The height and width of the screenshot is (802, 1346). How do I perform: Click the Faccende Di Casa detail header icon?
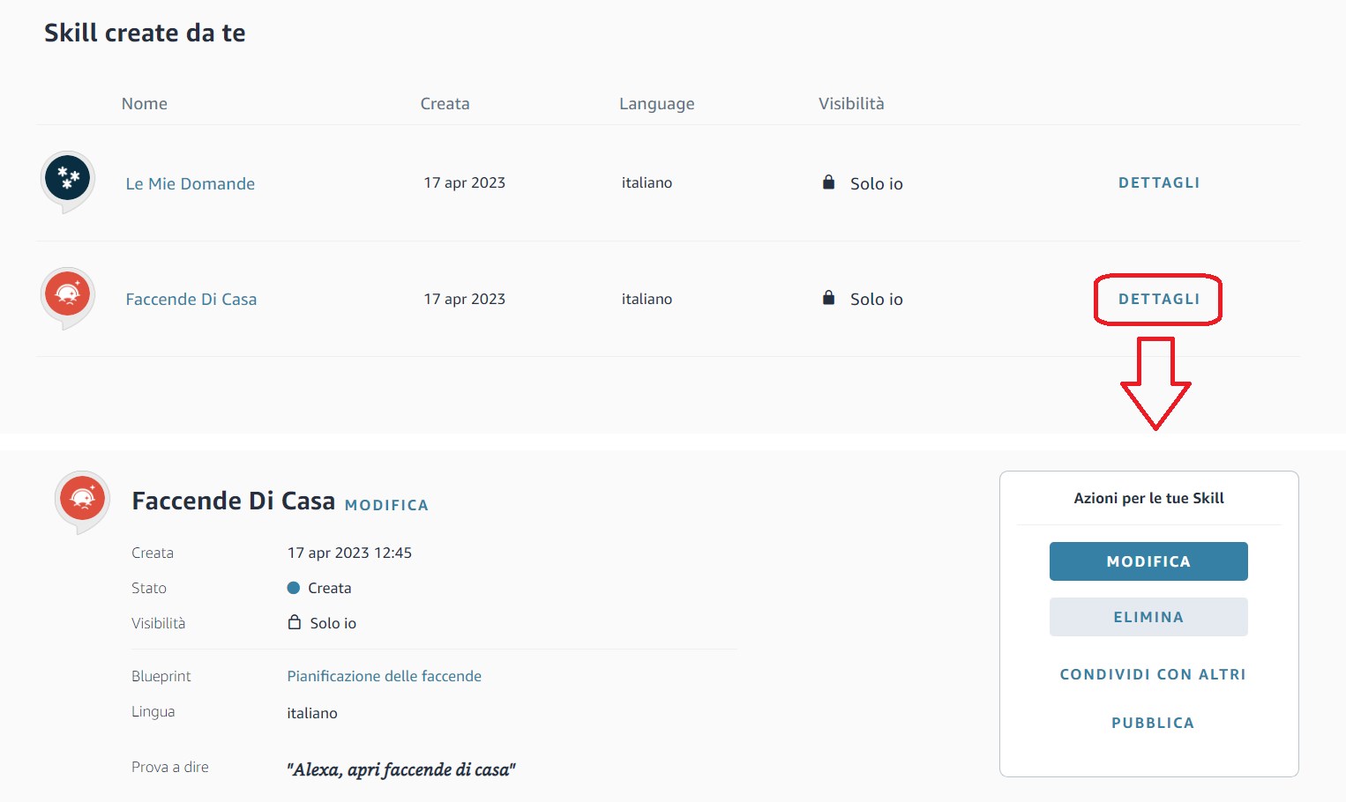[x=83, y=499]
